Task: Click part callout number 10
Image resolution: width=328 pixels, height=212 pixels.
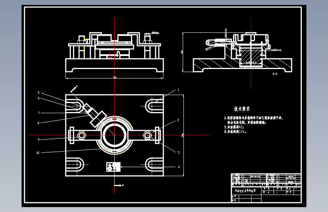Action: [x=38, y=153]
